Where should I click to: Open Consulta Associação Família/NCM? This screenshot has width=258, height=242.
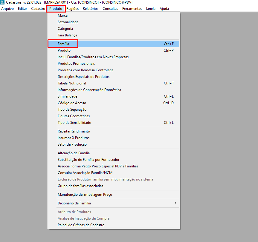click(x=113, y=173)
